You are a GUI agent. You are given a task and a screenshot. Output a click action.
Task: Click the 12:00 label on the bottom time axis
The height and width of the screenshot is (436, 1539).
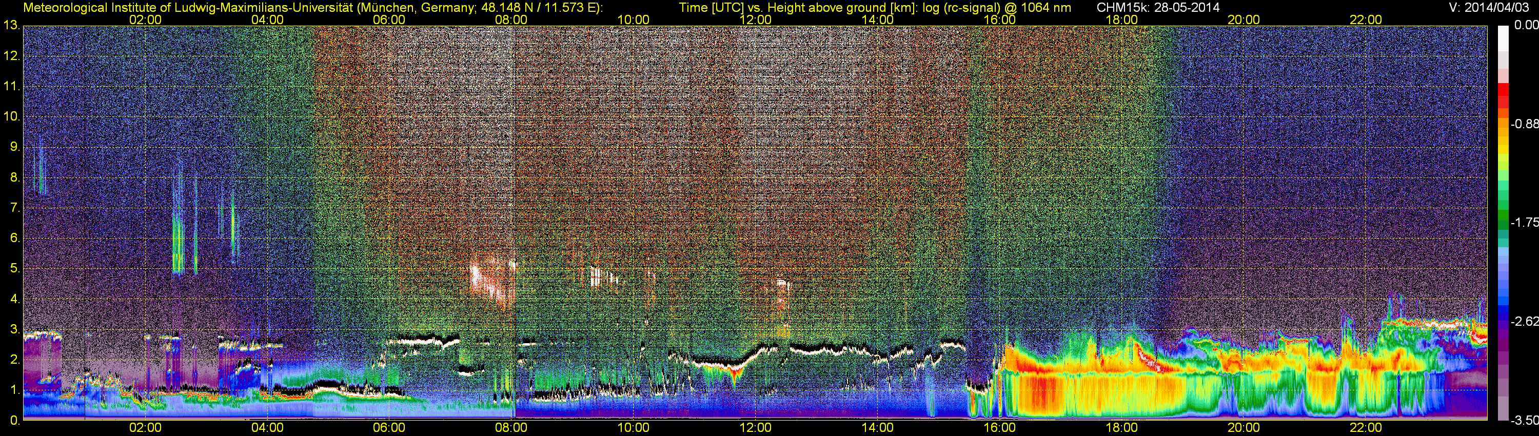[756, 428]
